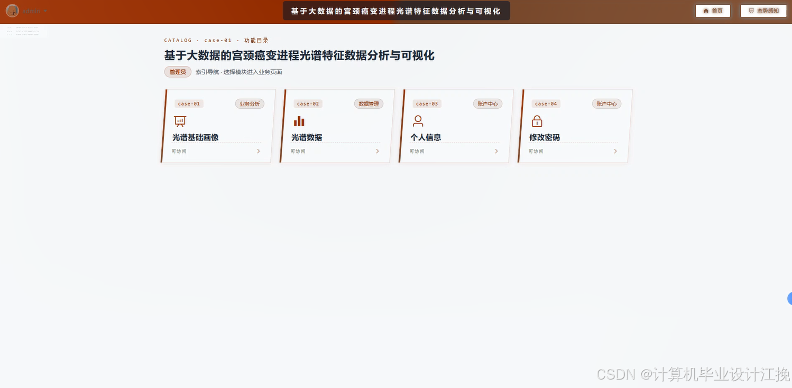Click the CATALOG breadcrumb text
Screen dimensions: 792x388
coord(178,40)
